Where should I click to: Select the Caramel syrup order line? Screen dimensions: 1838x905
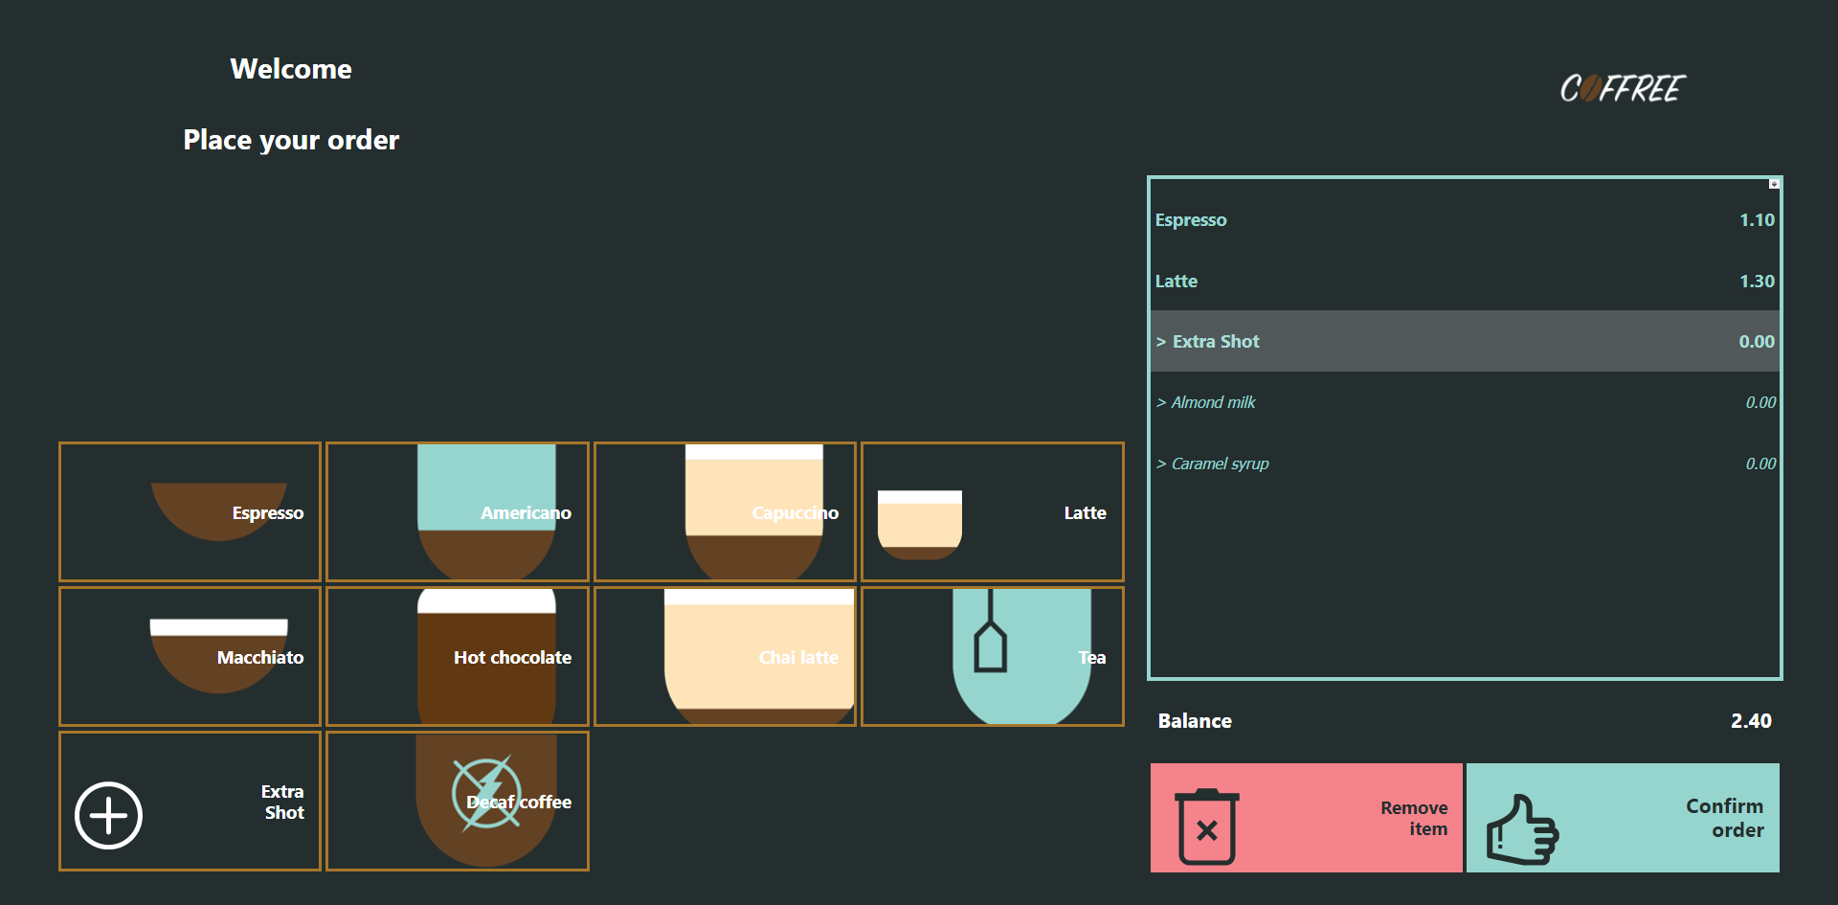tap(1465, 464)
